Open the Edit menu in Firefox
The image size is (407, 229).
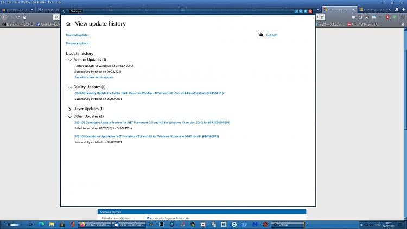10,2
